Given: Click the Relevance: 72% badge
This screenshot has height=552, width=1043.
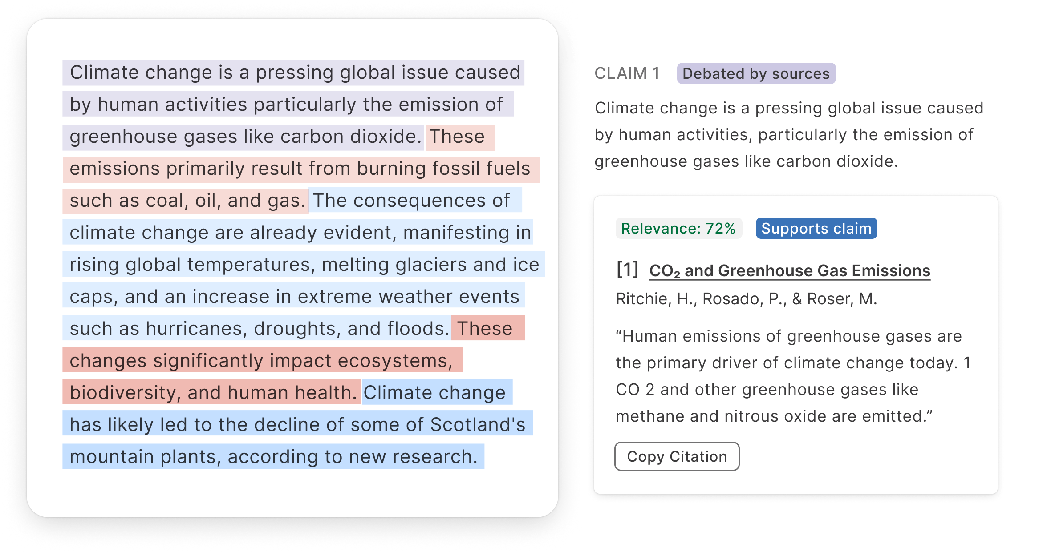Looking at the screenshot, I should 678,228.
